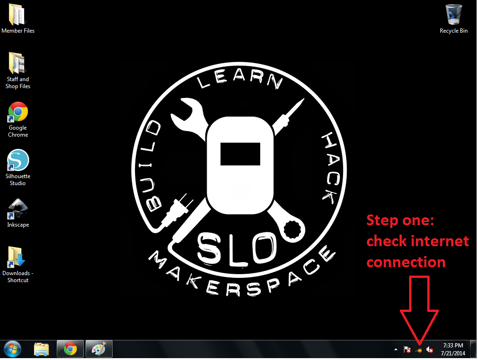Open the network connection tray icon
Screen dimensions: 478x360
[x=419, y=350]
